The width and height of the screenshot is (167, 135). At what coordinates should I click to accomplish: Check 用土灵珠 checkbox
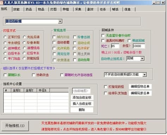(x=75, y=54)
